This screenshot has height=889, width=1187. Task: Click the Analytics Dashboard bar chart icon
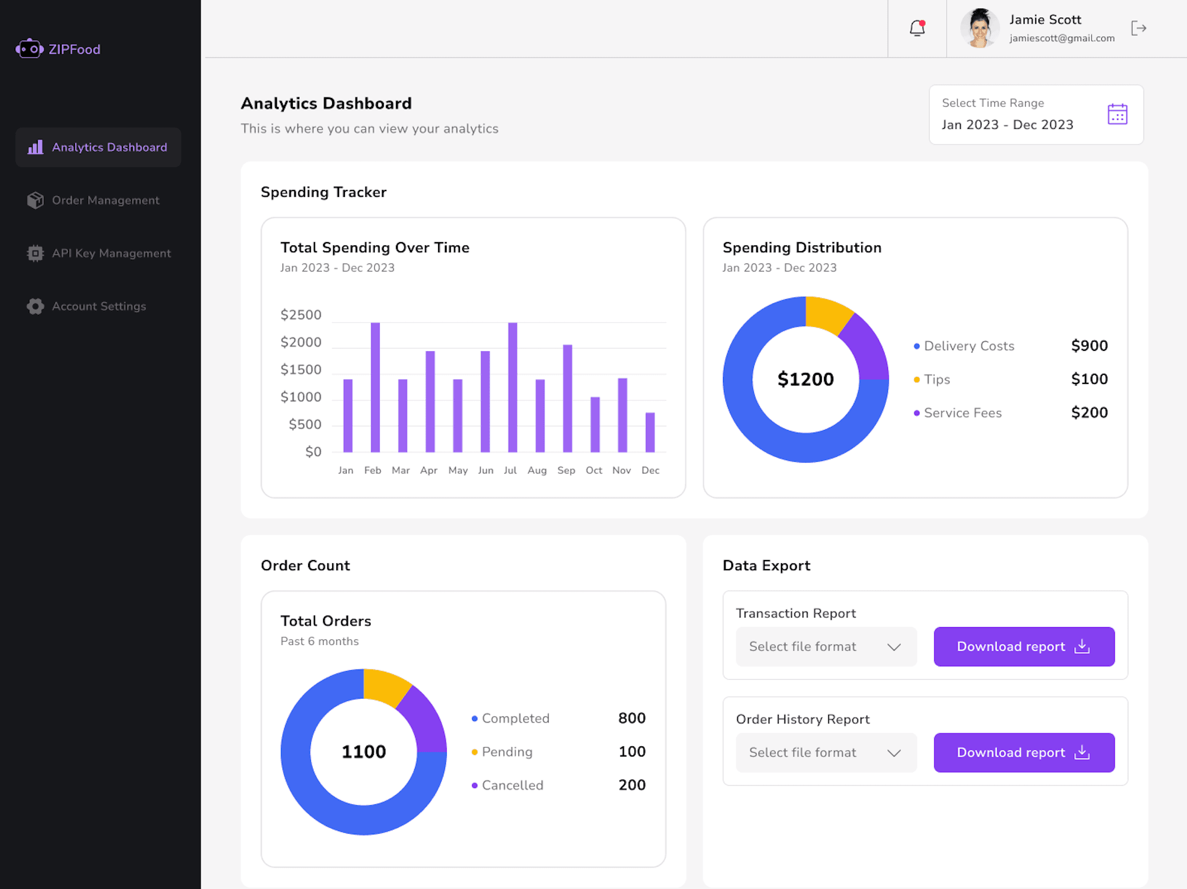tap(36, 147)
